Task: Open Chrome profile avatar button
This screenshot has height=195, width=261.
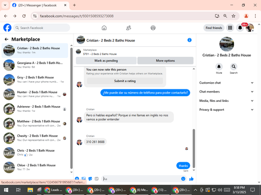Action: [x=246, y=16]
